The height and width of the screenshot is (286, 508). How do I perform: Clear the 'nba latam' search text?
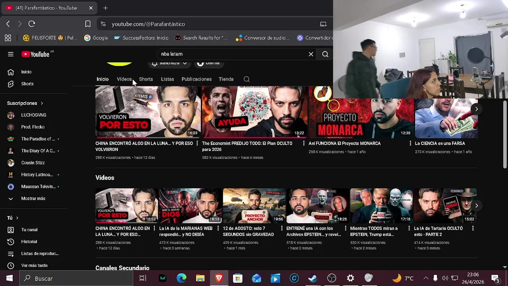311,54
